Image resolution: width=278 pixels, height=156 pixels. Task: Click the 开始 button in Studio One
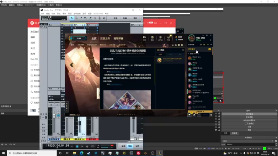115,18
